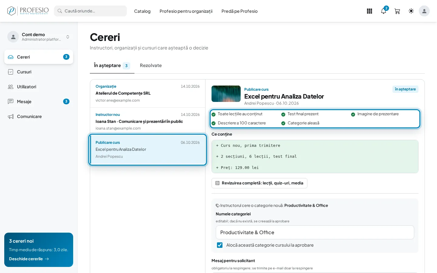Go to Comunicare label in sidebar
The height and width of the screenshot is (273, 437).
click(29, 116)
